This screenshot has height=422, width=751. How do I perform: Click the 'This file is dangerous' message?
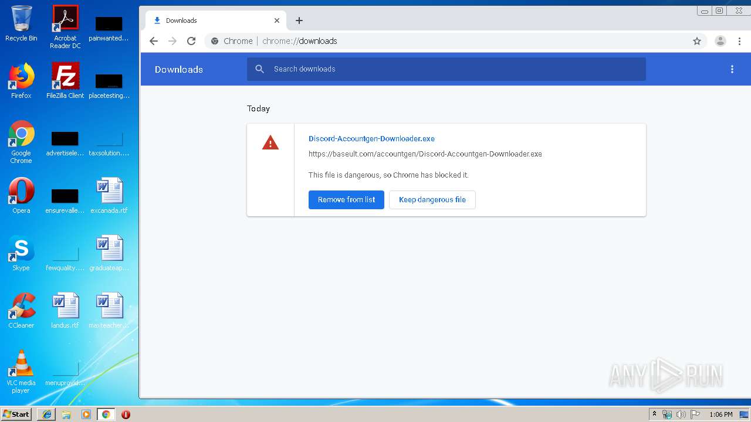(x=388, y=175)
